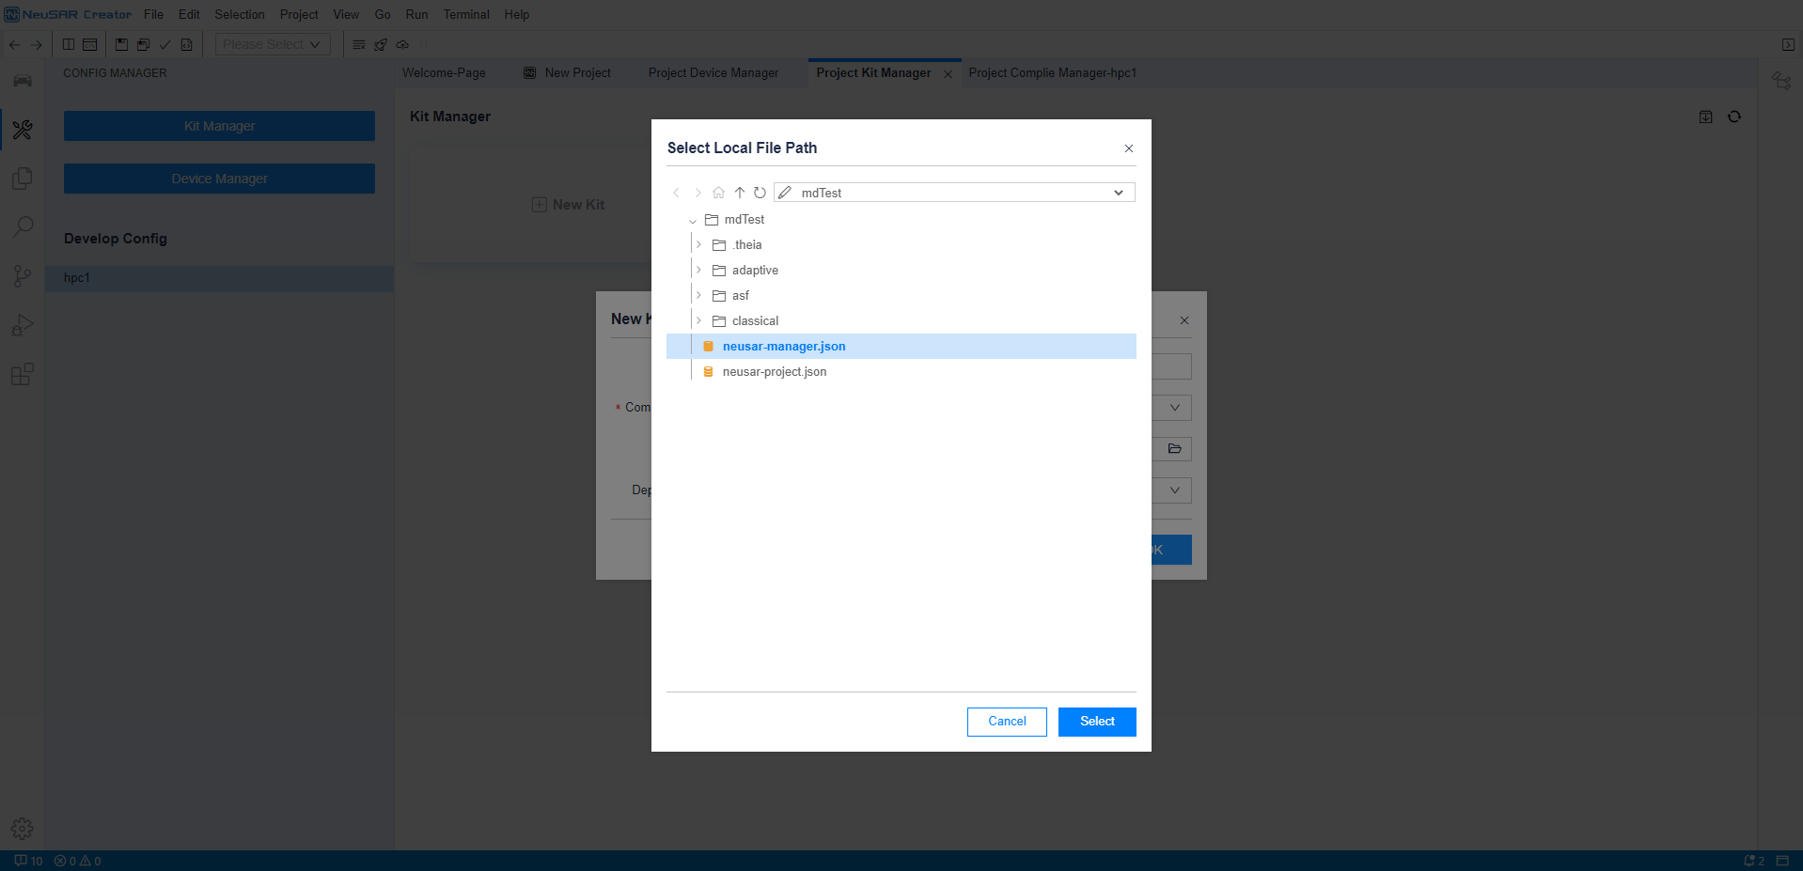1803x871 pixels.
Task: Close the Select Local File Path dialog
Action: pos(1128,148)
